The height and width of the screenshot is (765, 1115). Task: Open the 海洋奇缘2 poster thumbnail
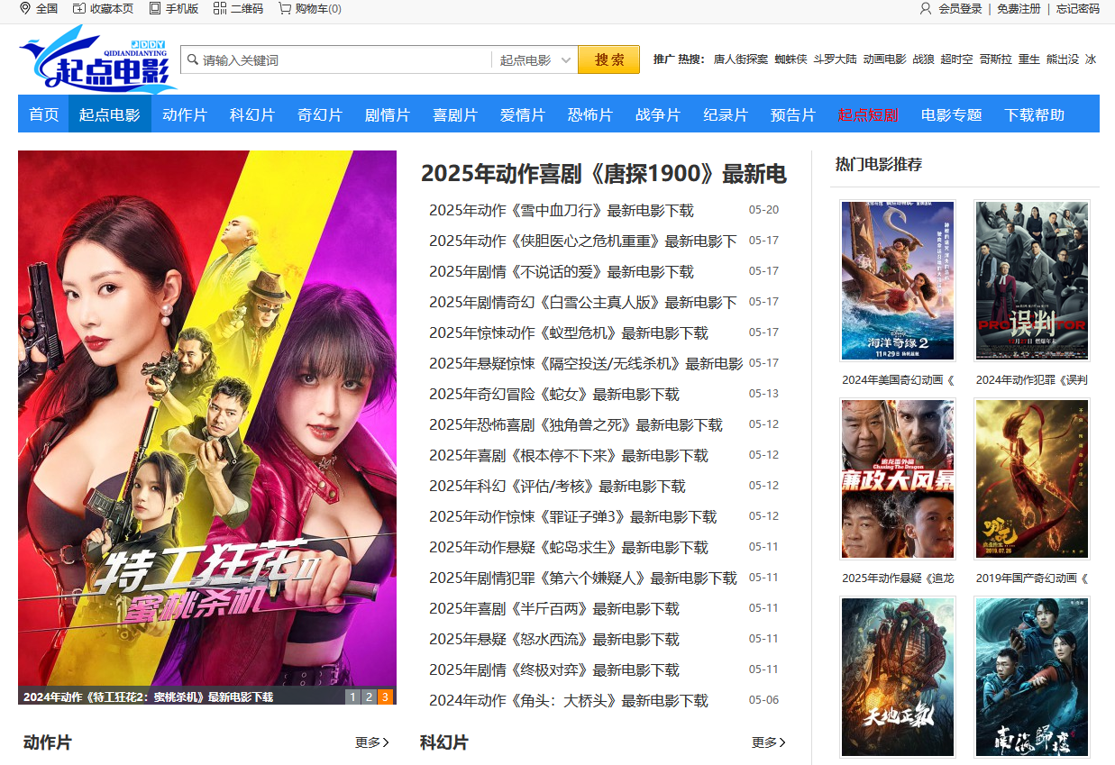tap(897, 280)
